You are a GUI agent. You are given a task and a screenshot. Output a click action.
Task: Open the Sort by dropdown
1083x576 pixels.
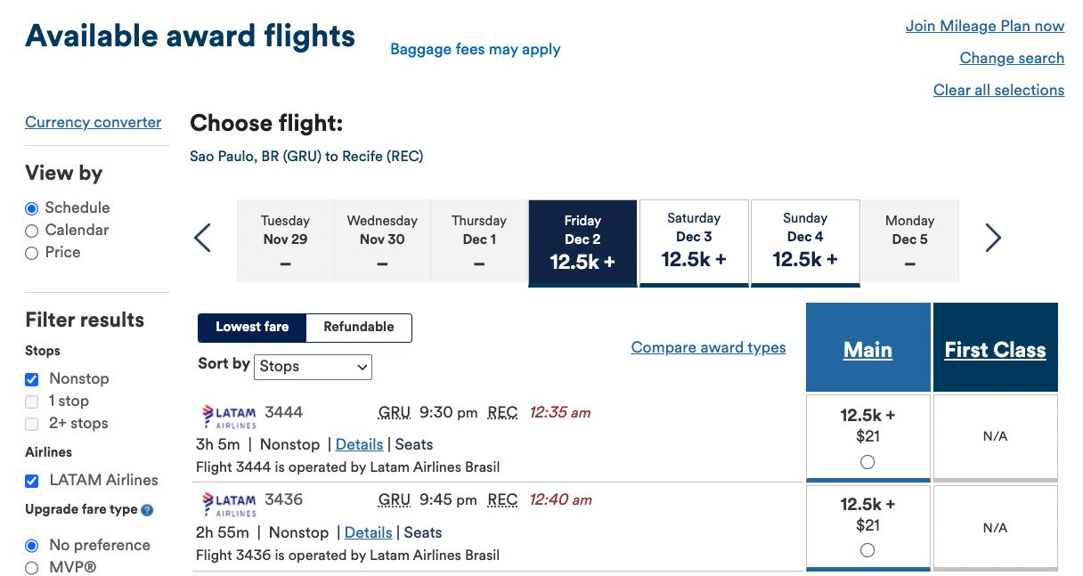pos(313,367)
